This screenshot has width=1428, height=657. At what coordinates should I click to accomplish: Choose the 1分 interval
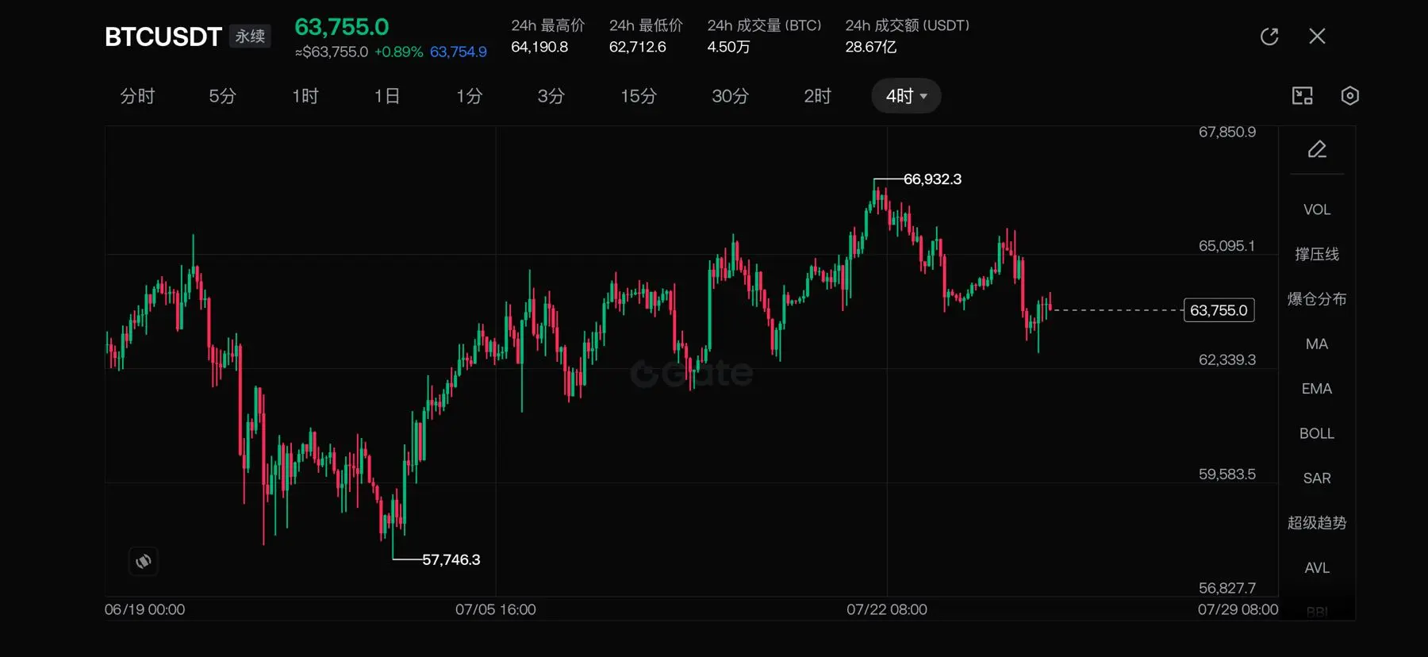tap(469, 96)
